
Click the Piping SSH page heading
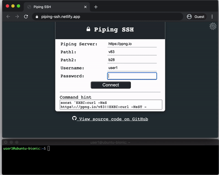(x=110, y=29)
